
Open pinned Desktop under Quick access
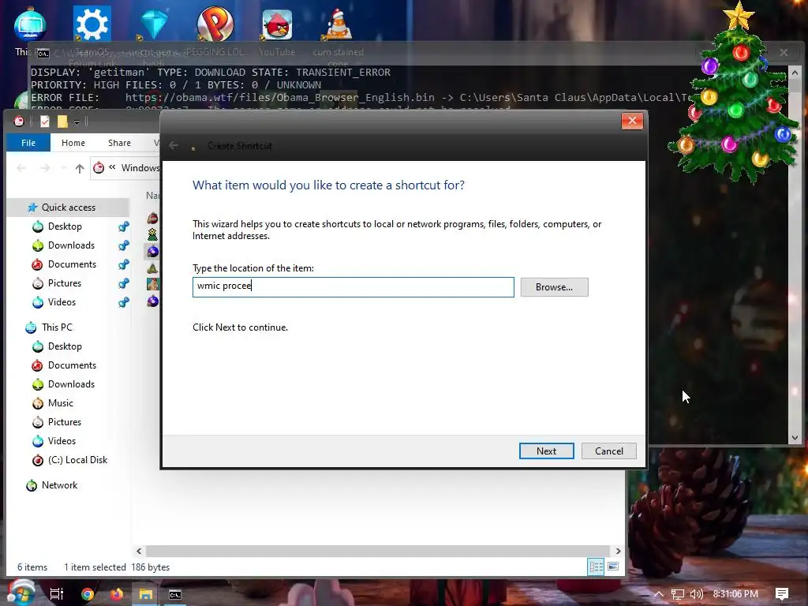(x=65, y=226)
